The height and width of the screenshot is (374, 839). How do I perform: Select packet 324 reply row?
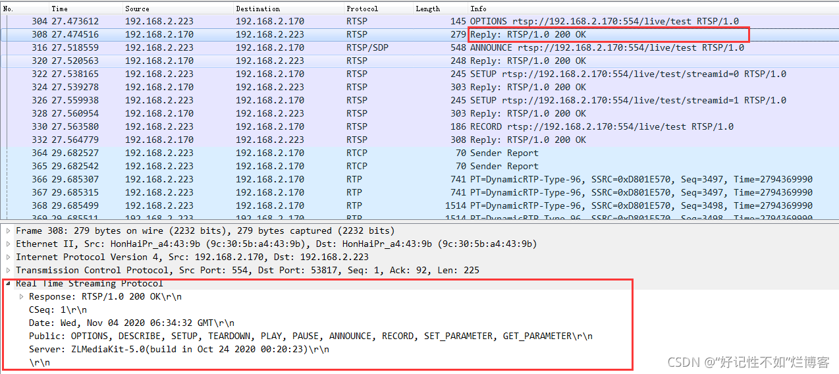click(419, 87)
